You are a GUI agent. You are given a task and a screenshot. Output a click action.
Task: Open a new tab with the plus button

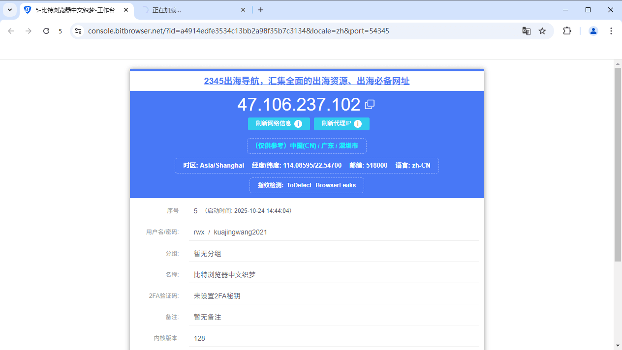coord(261,9)
